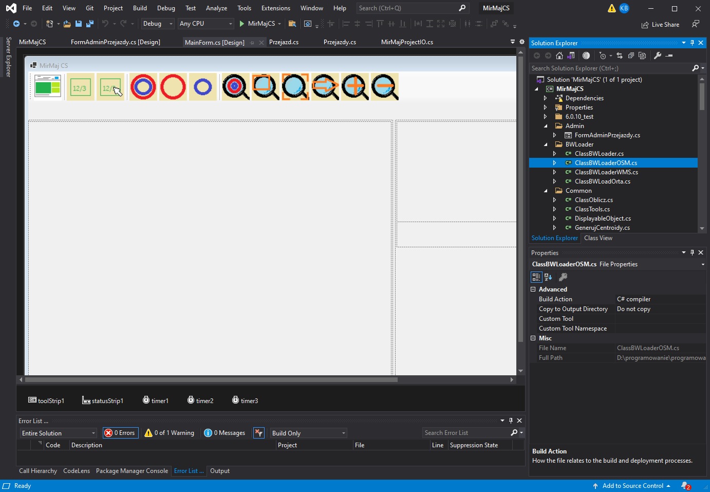Collapse Misc section in Properties
710x492 pixels.
click(x=533, y=338)
